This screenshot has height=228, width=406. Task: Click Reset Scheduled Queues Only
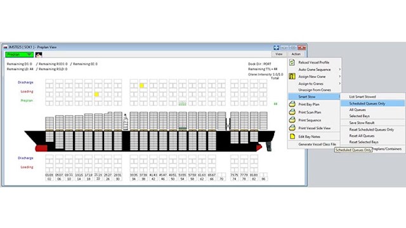(372, 129)
